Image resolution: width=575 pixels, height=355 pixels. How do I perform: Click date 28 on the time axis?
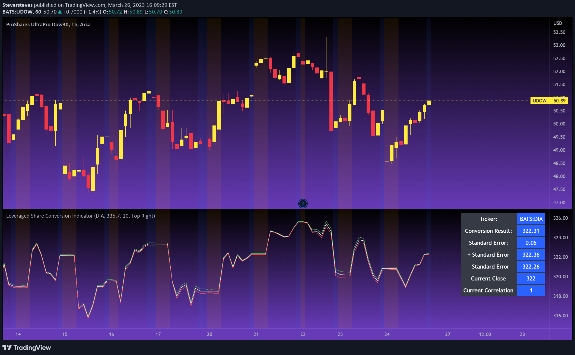(x=522, y=334)
